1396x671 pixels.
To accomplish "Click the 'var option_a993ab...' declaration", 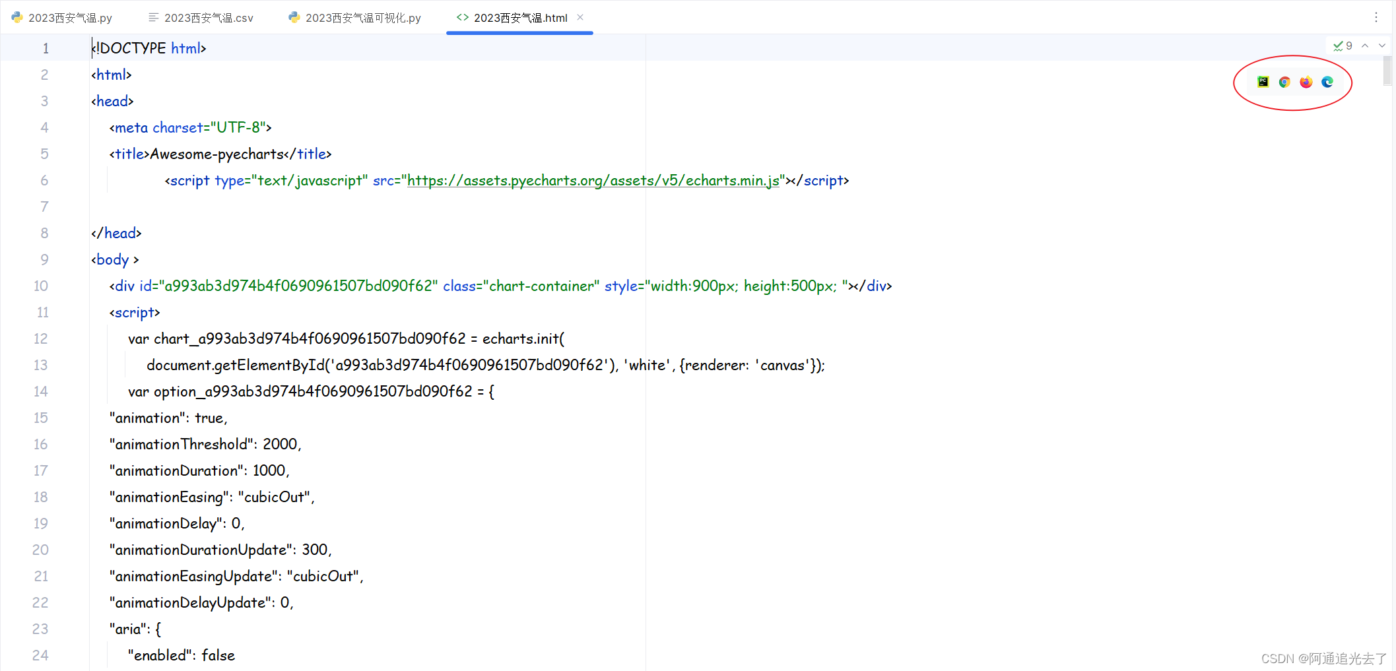I will [311, 392].
